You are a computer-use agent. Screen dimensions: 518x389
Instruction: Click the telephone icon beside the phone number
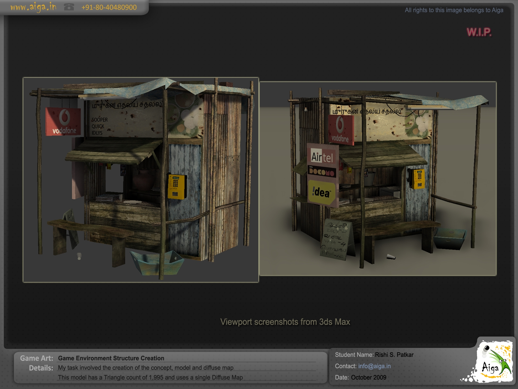[x=69, y=7]
